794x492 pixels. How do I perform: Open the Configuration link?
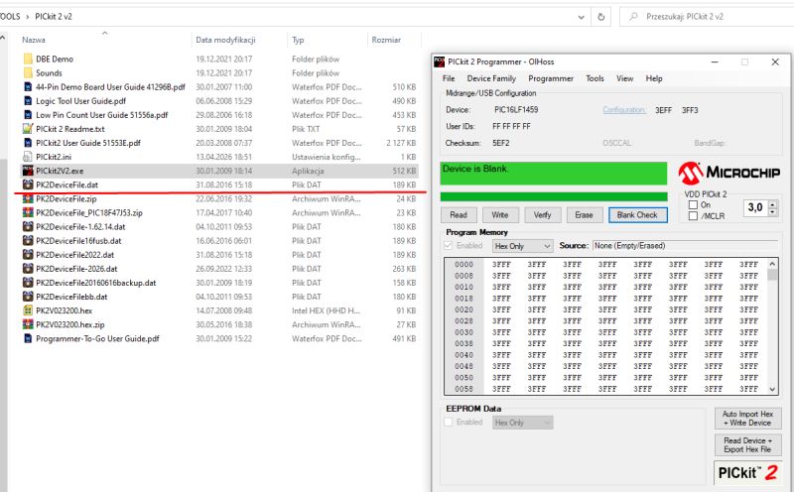(624, 110)
